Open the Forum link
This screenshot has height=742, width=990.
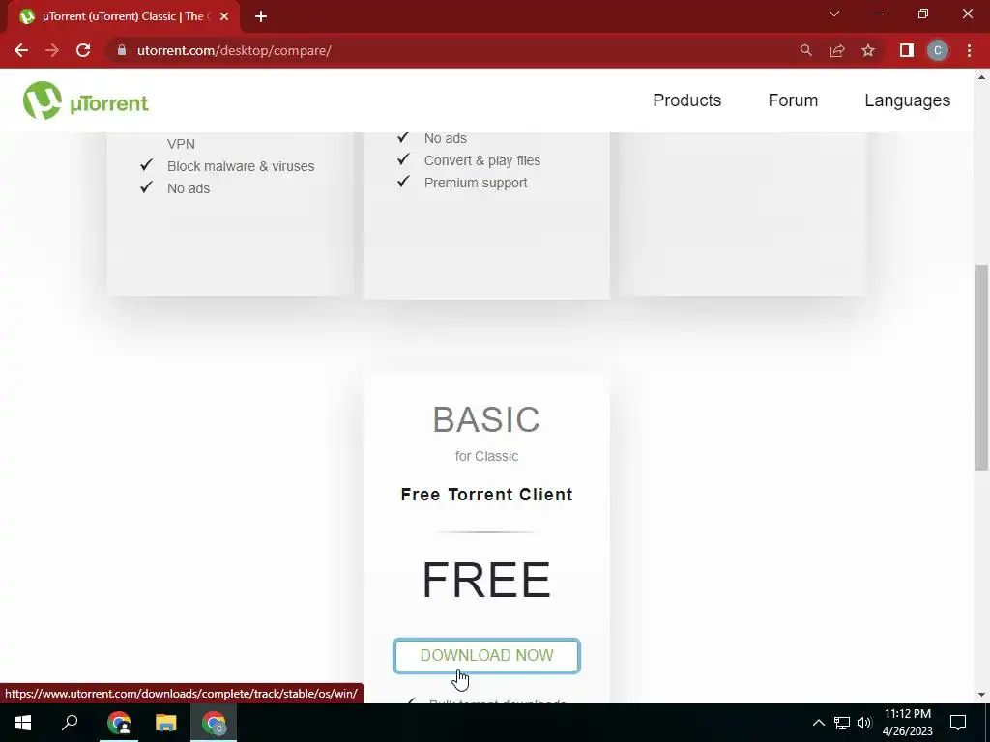(x=793, y=100)
